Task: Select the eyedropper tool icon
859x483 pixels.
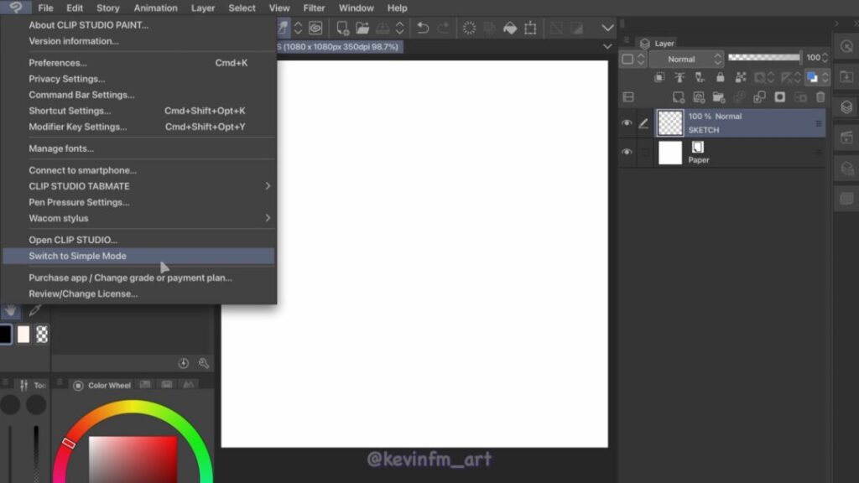Action: point(35,310)
